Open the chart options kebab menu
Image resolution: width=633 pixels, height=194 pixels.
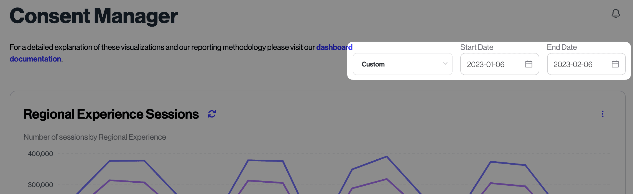(603, 114)
